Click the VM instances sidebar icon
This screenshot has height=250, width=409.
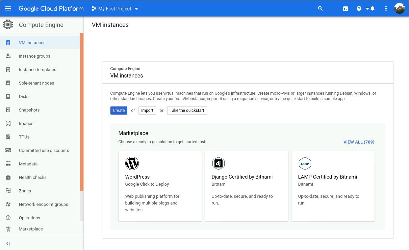(x=8, y=42)
